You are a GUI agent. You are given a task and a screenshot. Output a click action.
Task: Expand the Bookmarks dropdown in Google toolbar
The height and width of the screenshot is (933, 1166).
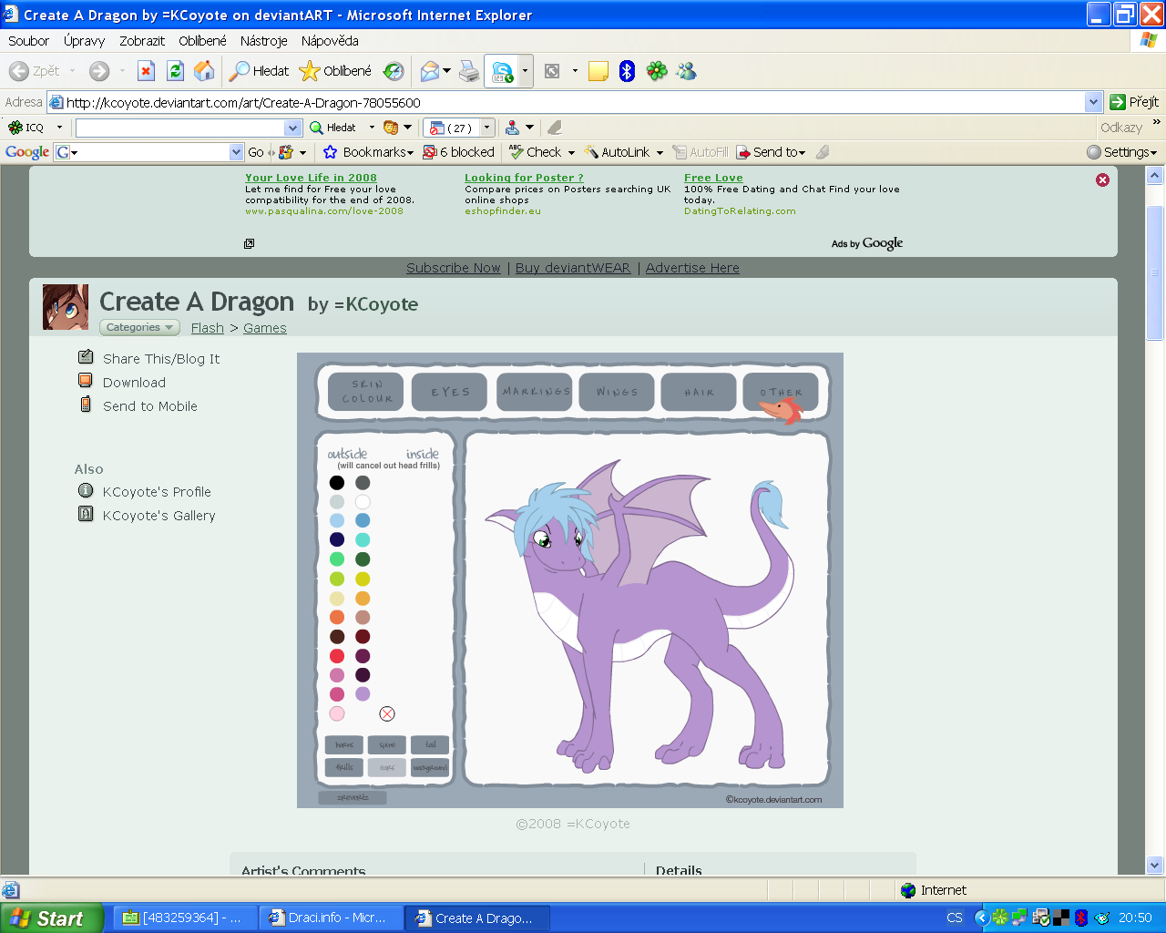tap(410, 153)
